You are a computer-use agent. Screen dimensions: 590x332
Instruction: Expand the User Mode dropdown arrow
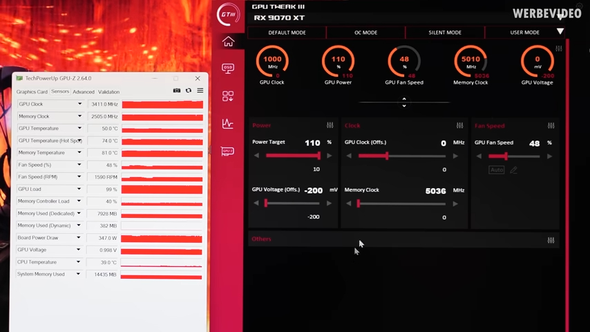pyautogui.click(x=560, y=32)
